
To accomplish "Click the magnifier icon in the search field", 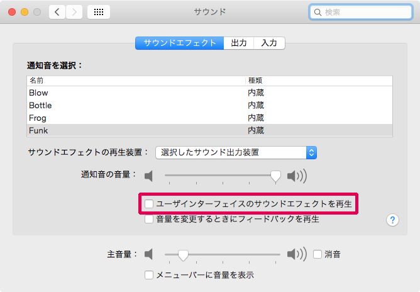I will 318,13.
